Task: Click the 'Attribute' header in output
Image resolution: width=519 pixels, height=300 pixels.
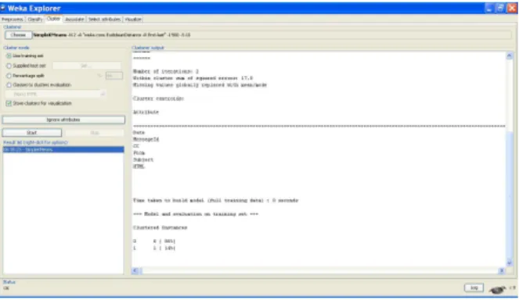Action: tap(146, 112)
